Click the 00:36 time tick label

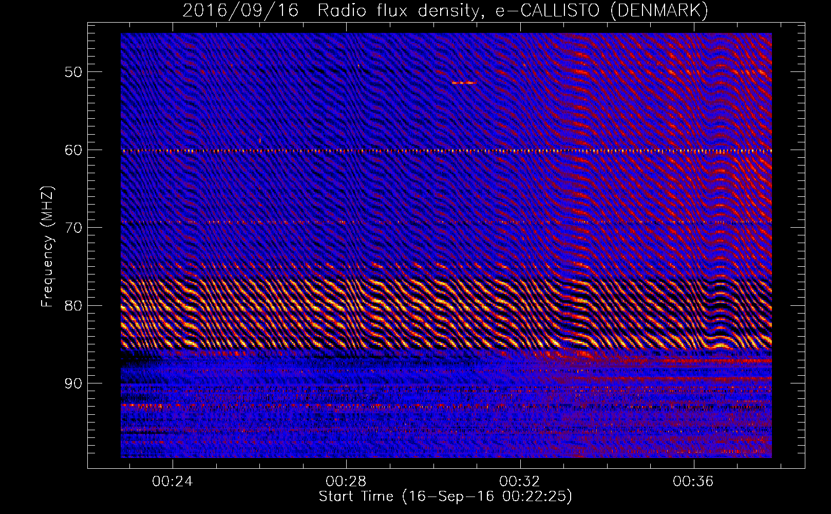point(693,482)
